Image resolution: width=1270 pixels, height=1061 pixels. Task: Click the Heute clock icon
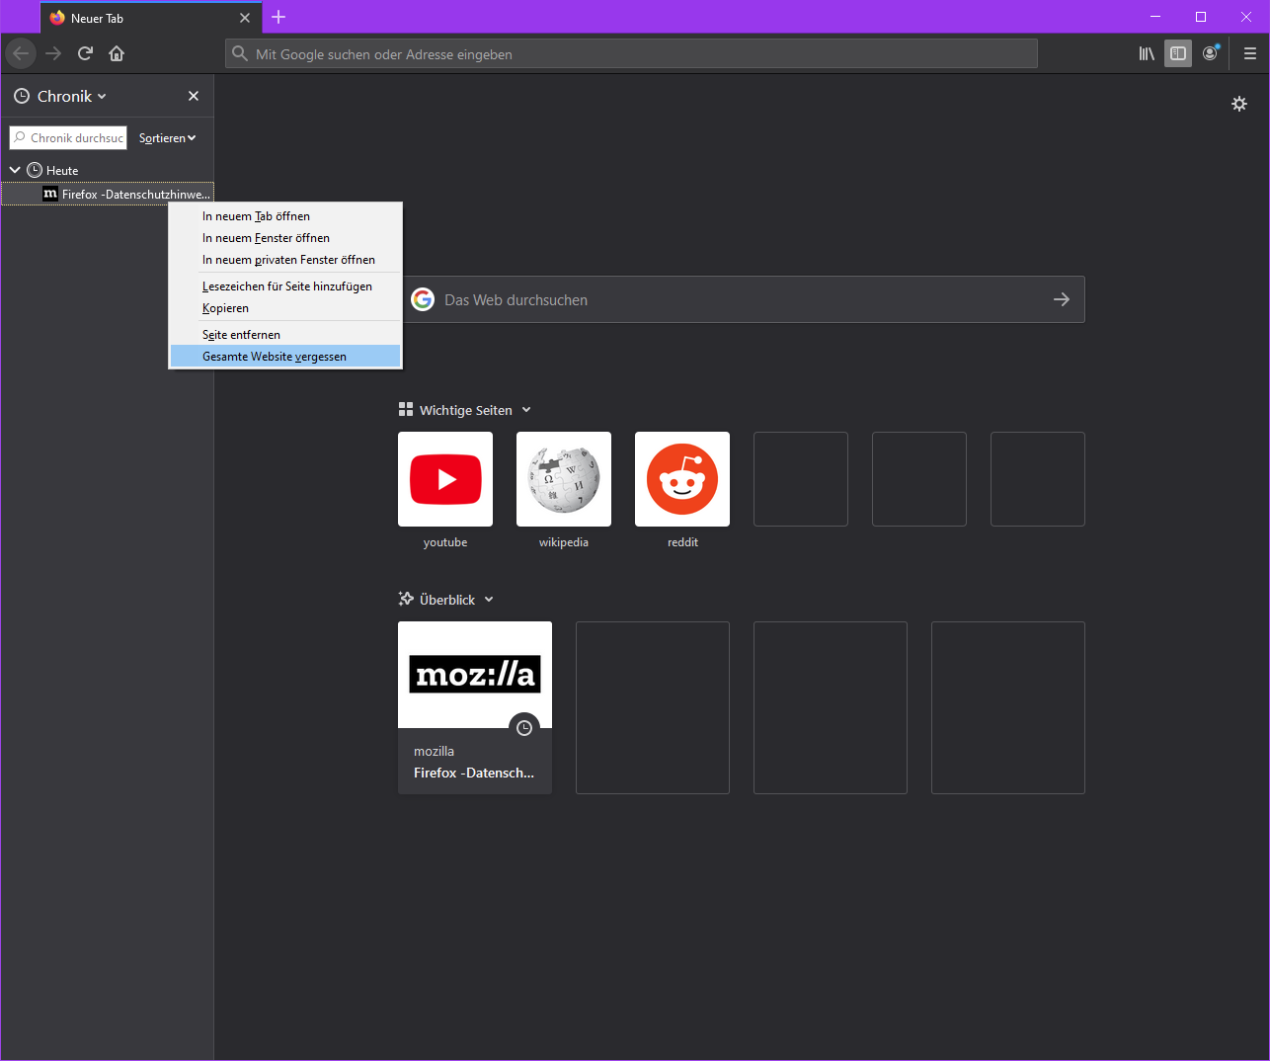35,170
